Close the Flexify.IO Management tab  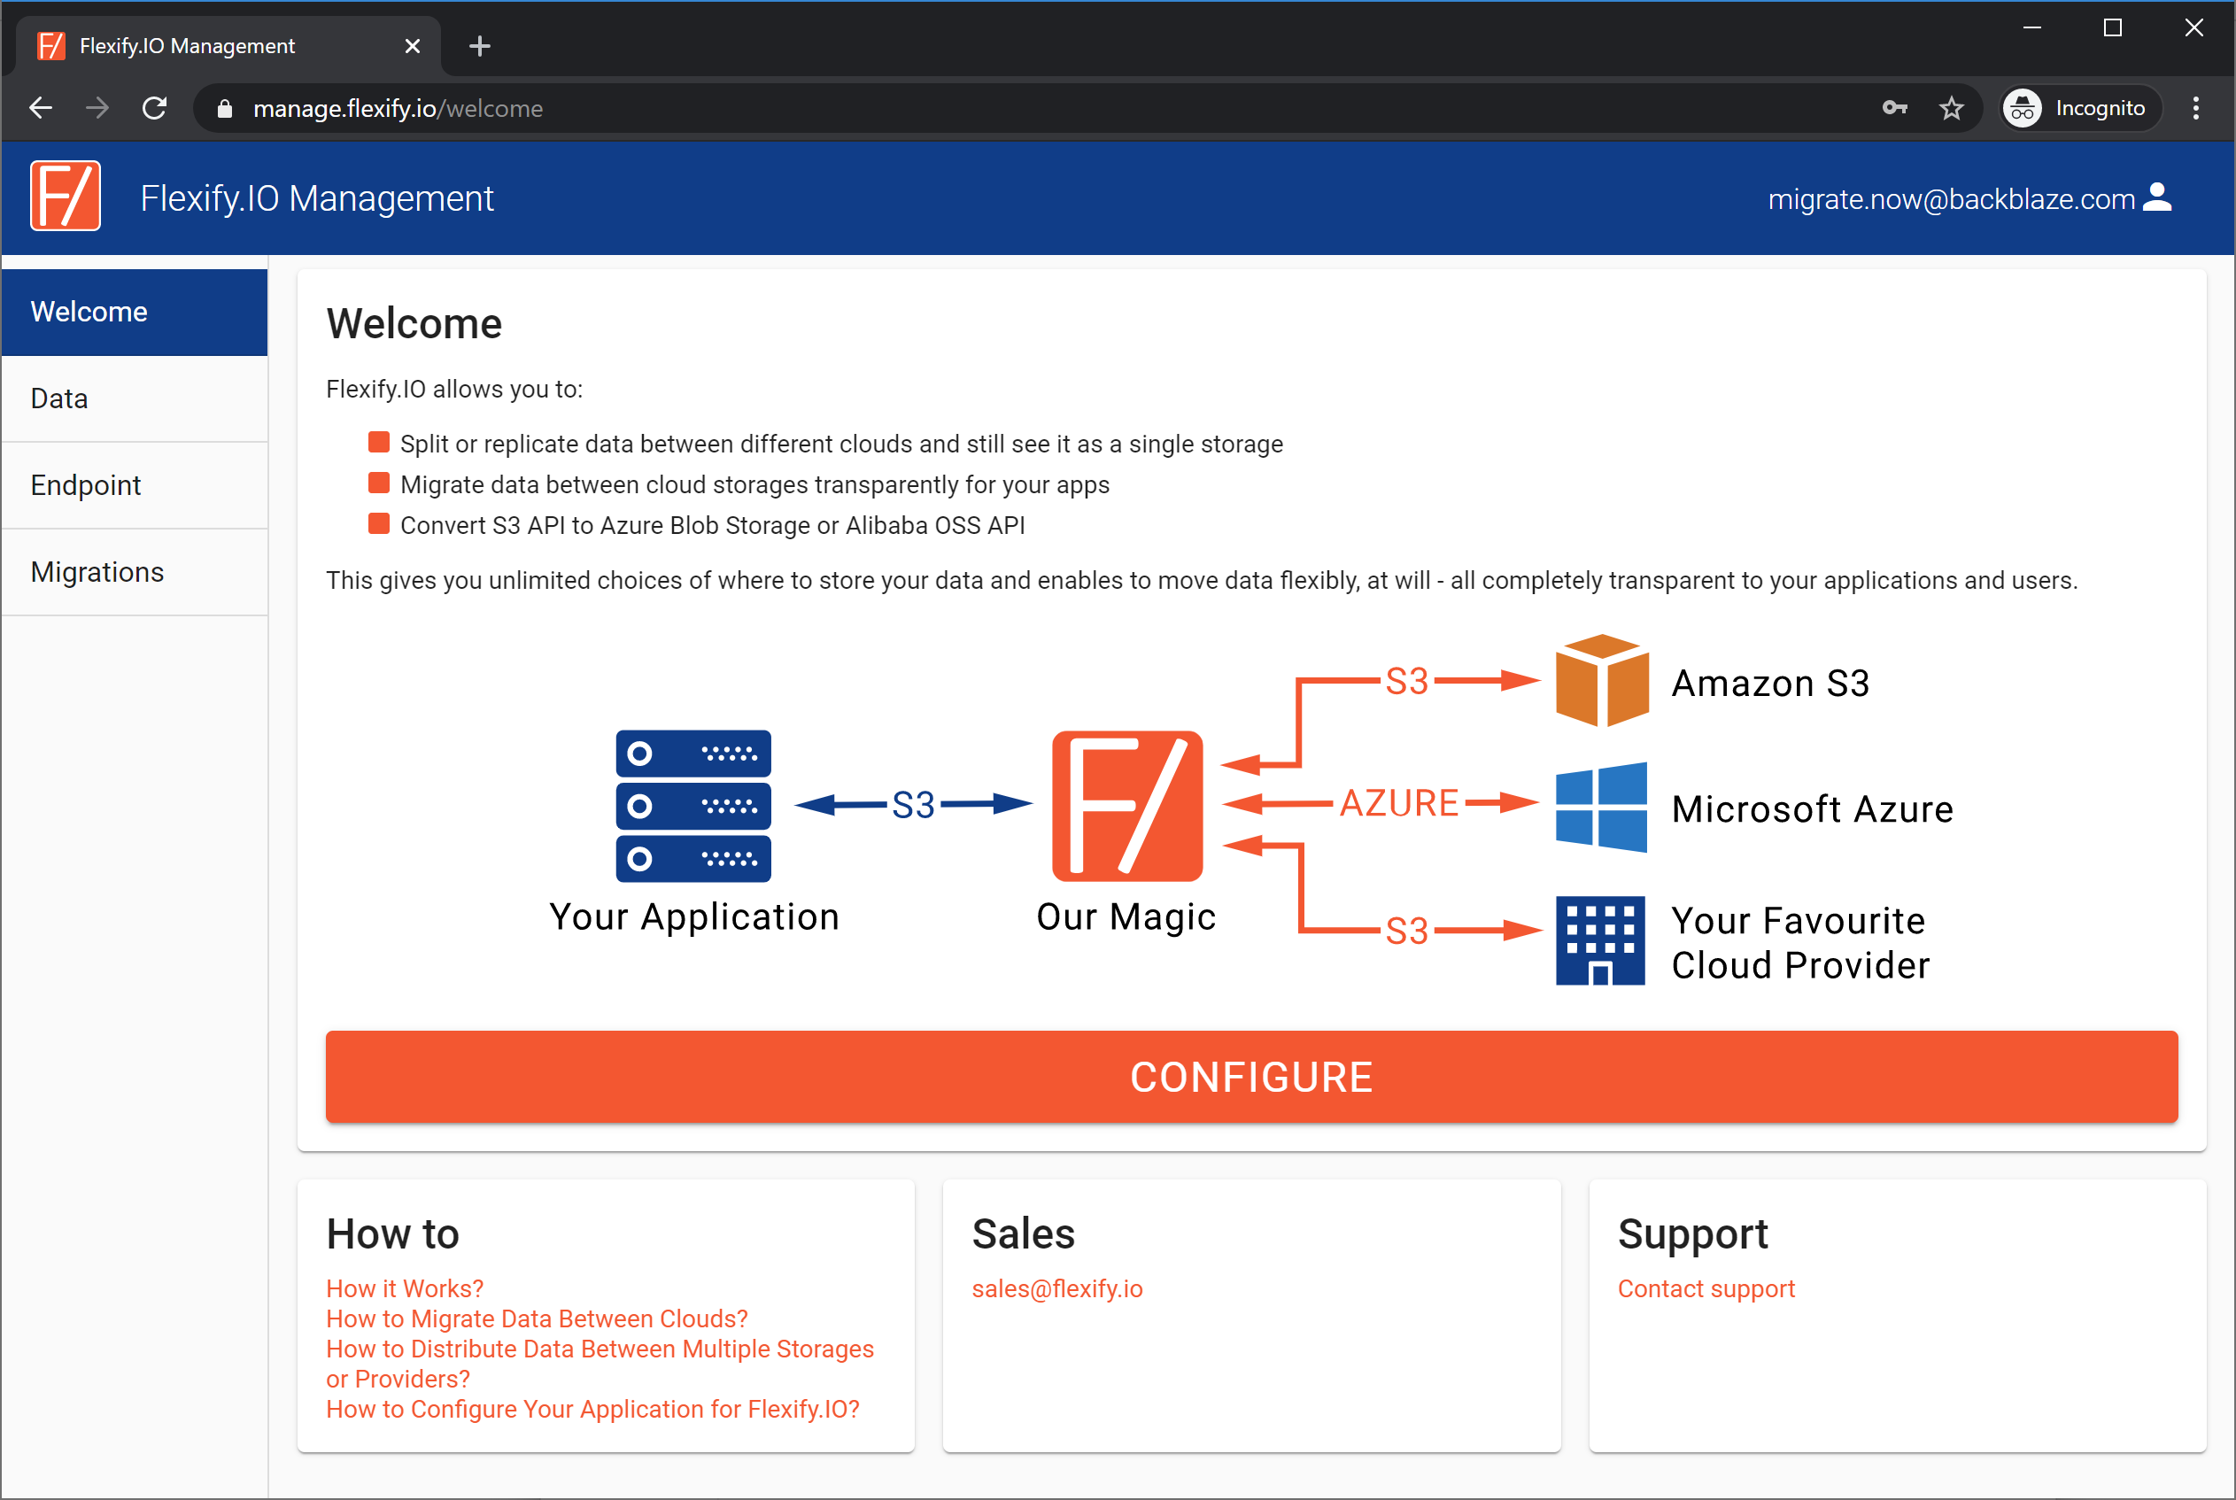pos(413,46)
